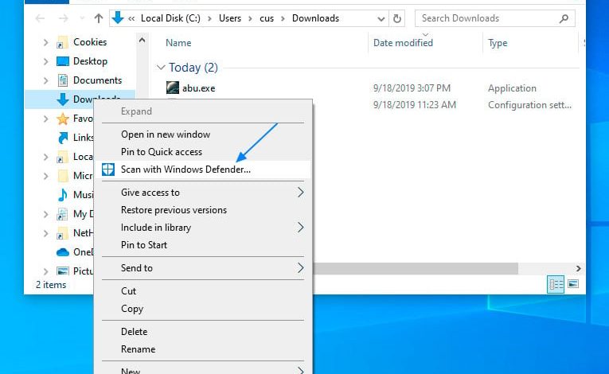Refresh the Downloads folder
609x374 pixels.
(x=397, y=18)
